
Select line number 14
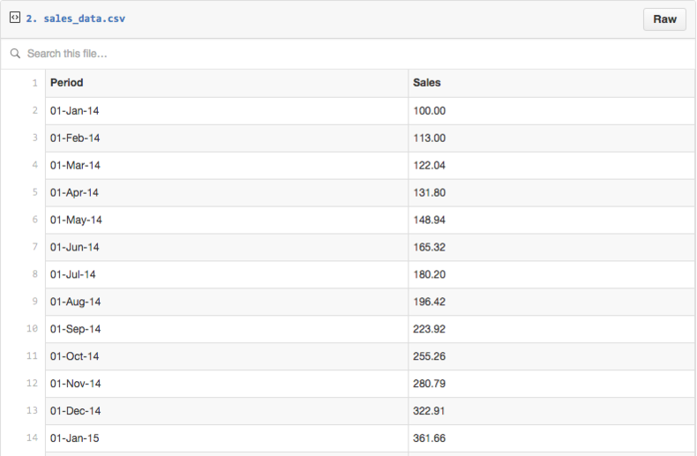(x=33, y=438)
